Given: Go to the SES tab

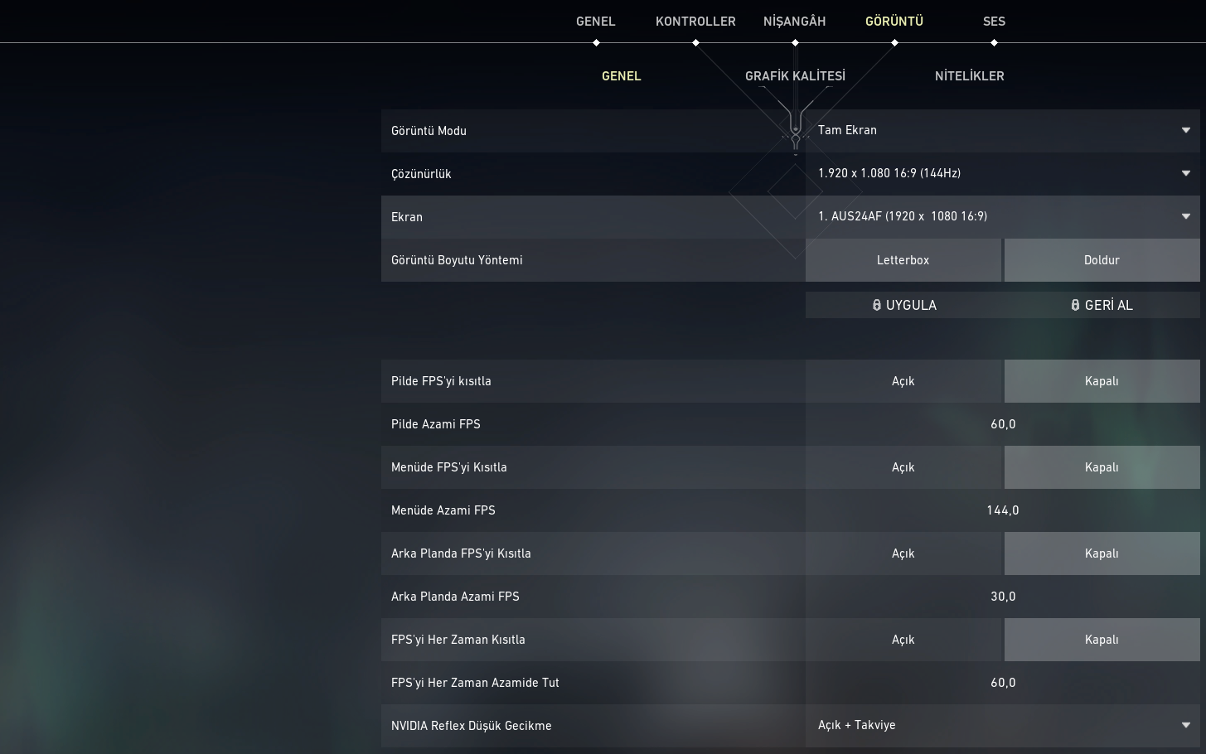Looking at the screenshot, I should tap(994, 22).
